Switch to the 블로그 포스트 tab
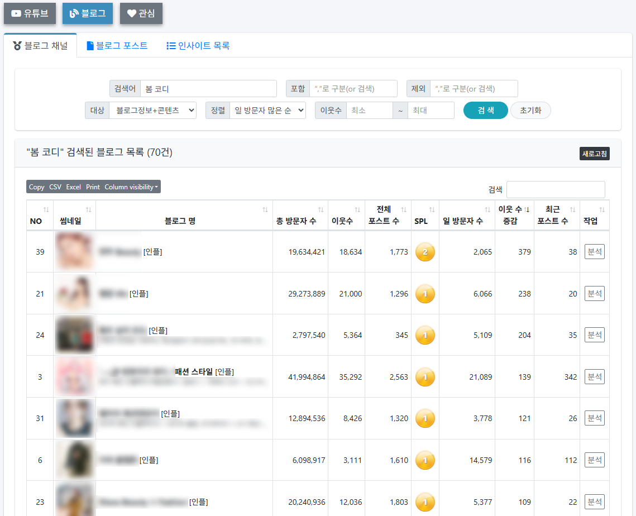 [117, 46]
